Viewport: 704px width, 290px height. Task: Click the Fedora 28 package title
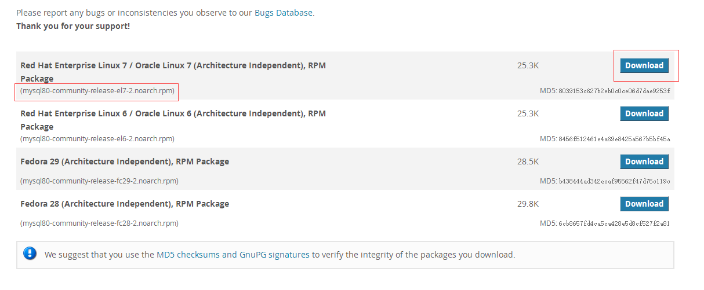tap(125, 204)
